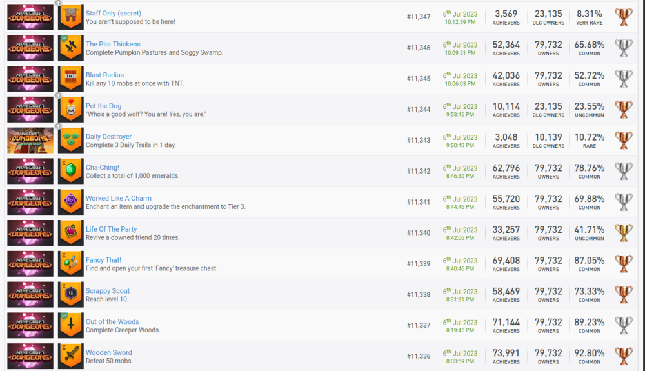Click the Cha-Ching! emerald trophy icon

pyautogui.click(x=71, y=172)
